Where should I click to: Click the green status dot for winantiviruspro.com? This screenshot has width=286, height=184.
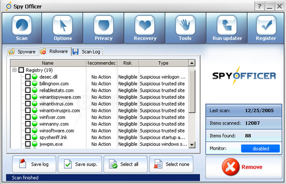tap(34, 110)
